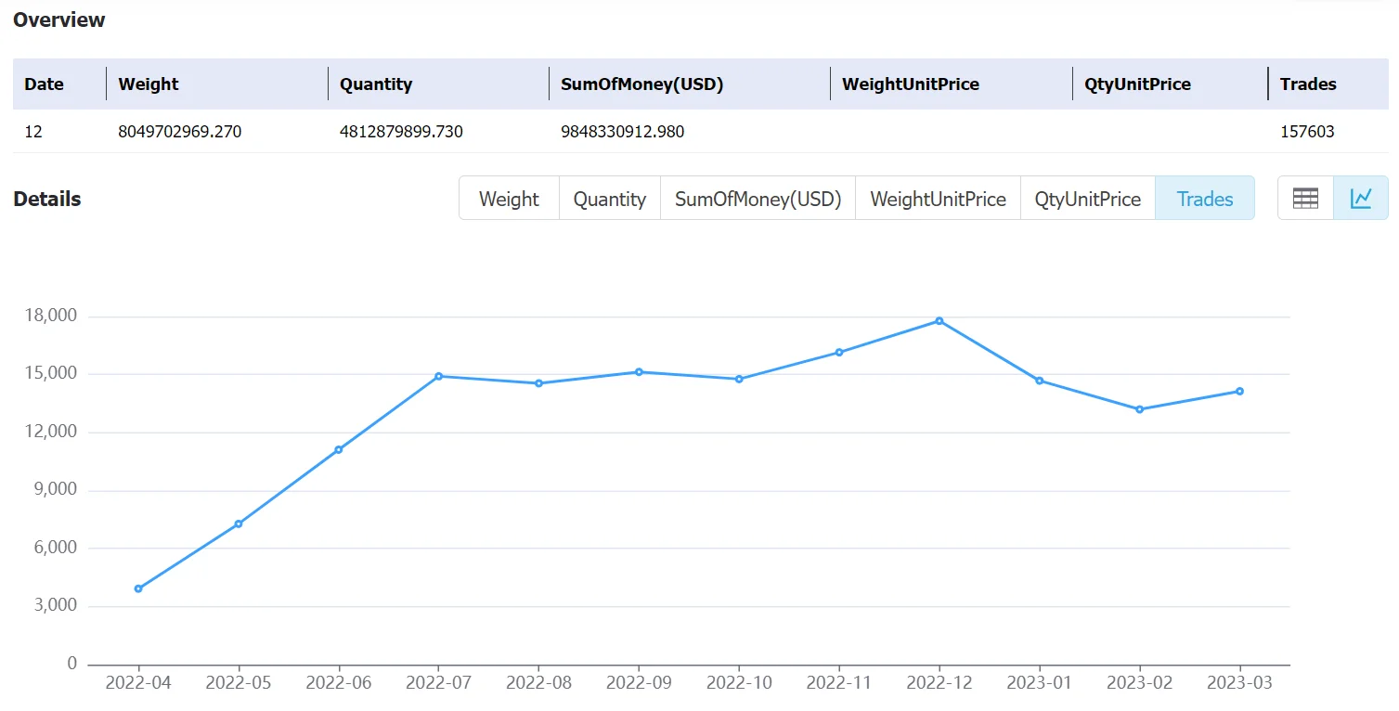1399x711 pixels.
Task: Click the 2022-10 data point on chart
Action: [x=739, y=379]
